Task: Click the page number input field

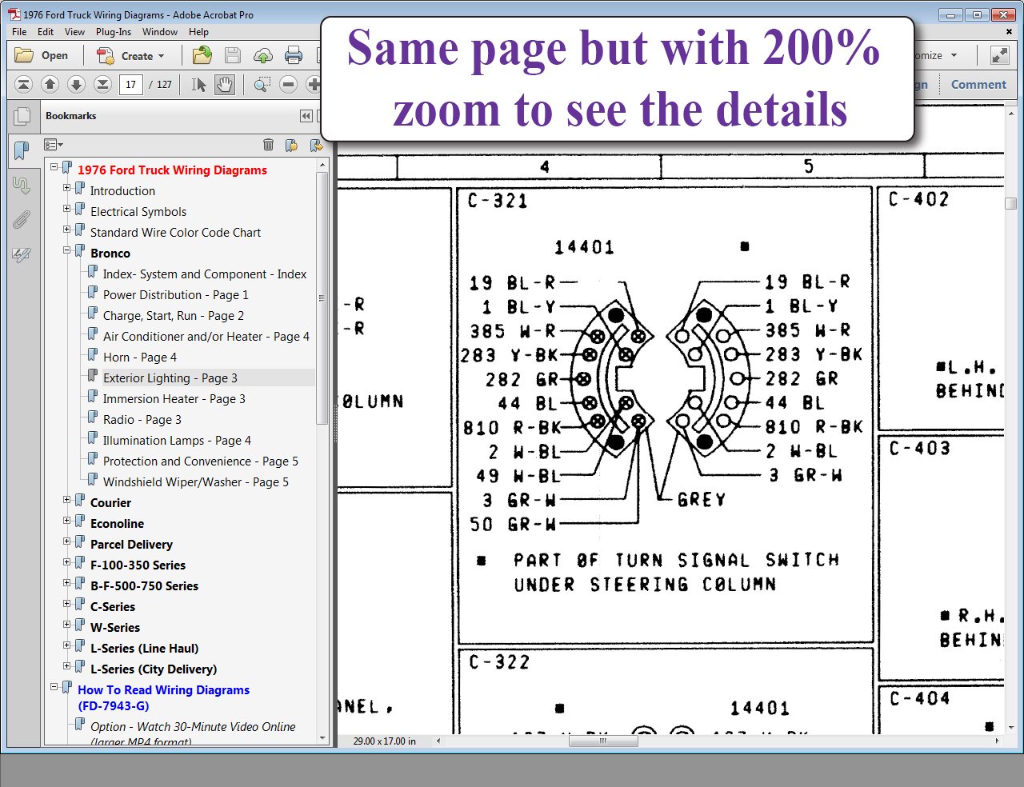Action: [x=130, y=84]
